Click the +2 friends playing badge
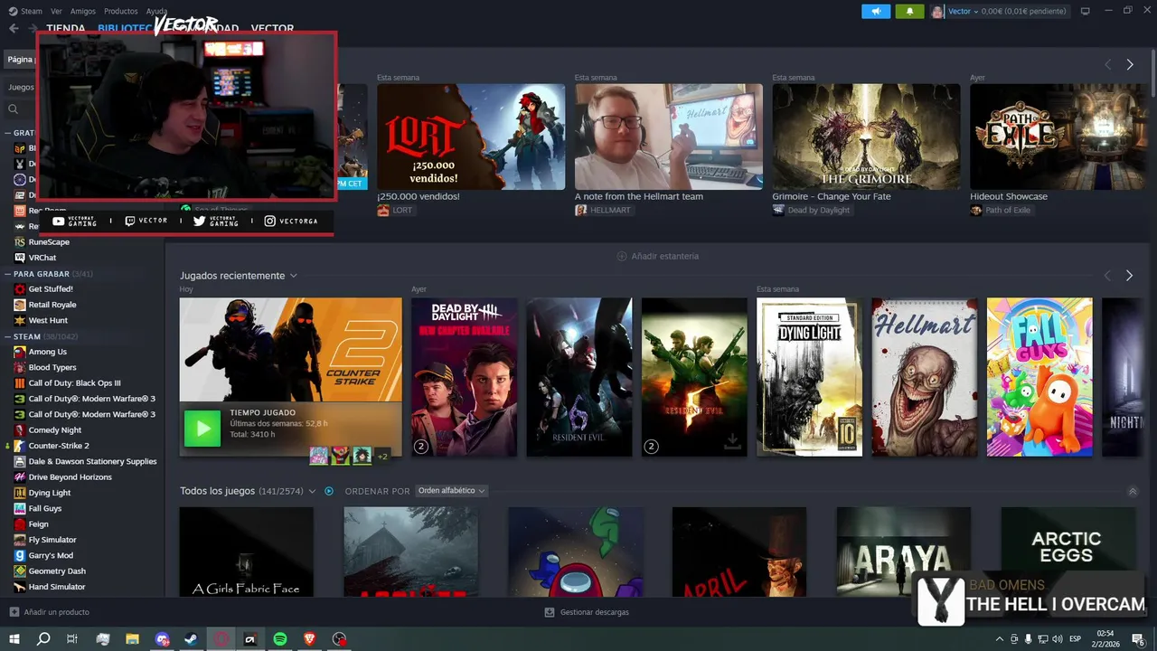The image size is (1157, 651). [x=382, y=456]
